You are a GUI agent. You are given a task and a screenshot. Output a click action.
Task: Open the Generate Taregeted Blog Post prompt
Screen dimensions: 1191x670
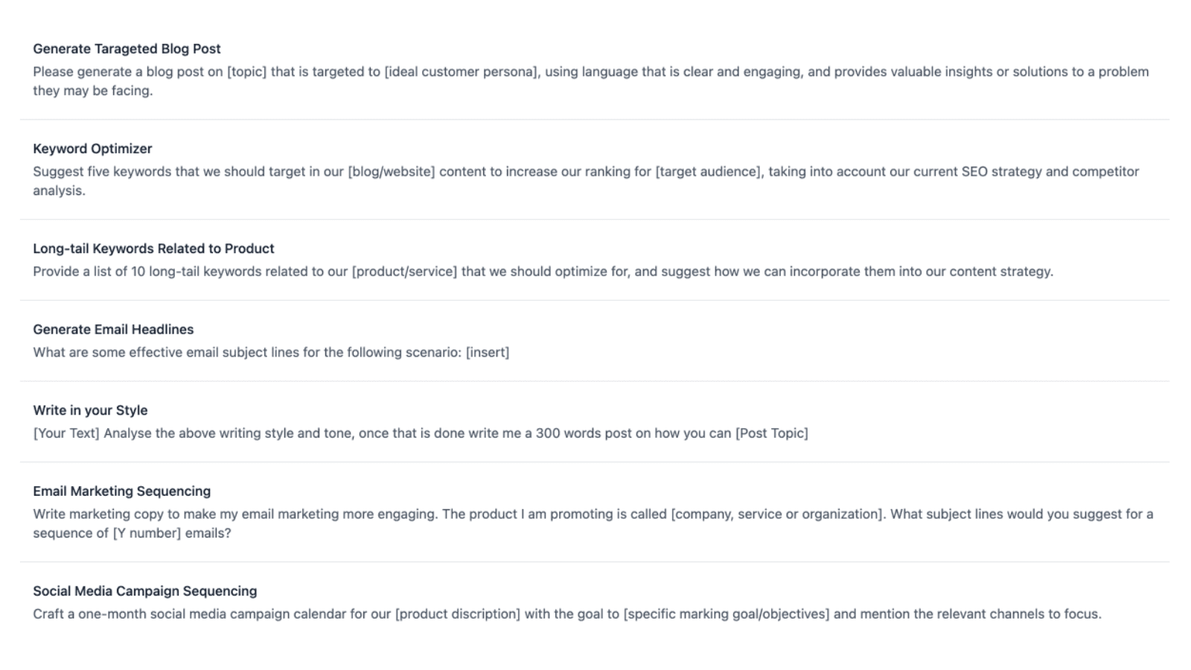pos(127,48)
